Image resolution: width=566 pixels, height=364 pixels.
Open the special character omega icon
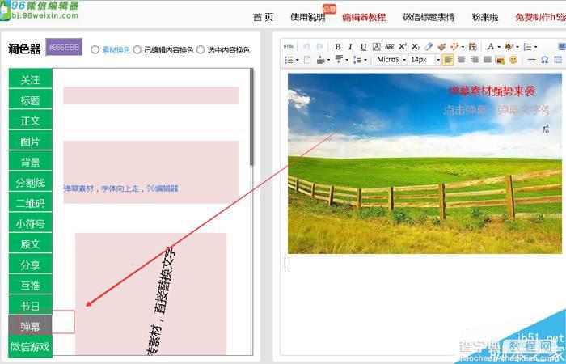coord(545,60)
